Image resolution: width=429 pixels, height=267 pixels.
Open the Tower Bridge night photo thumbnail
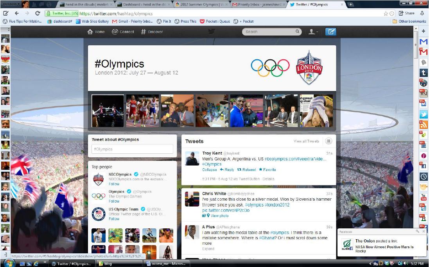(x=108, y=111)
